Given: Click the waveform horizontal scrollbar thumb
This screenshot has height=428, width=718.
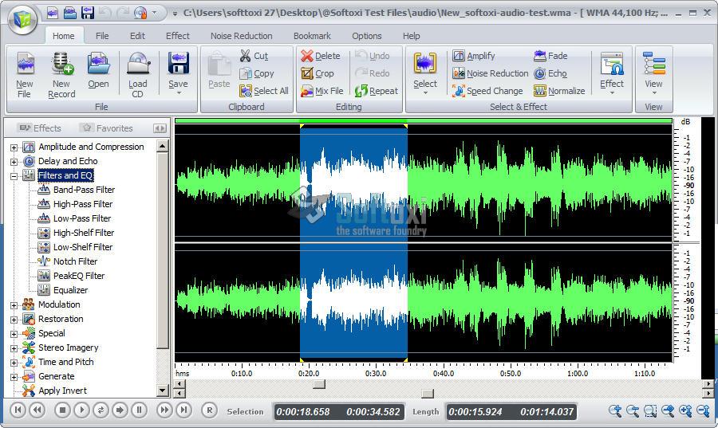Looking at the screenshot, I should click(319, 383).
